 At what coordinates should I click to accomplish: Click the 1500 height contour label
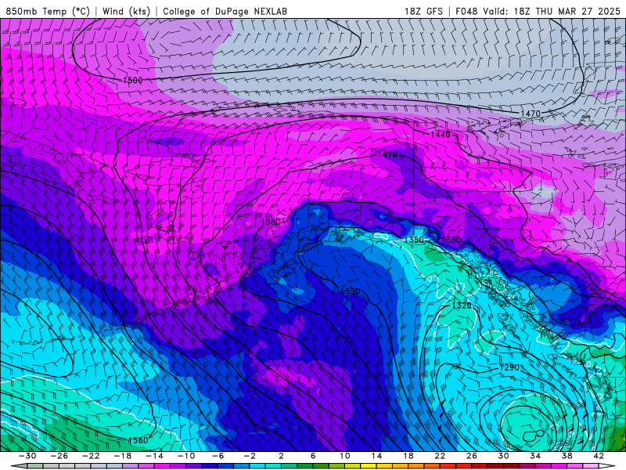coord(132,81)
